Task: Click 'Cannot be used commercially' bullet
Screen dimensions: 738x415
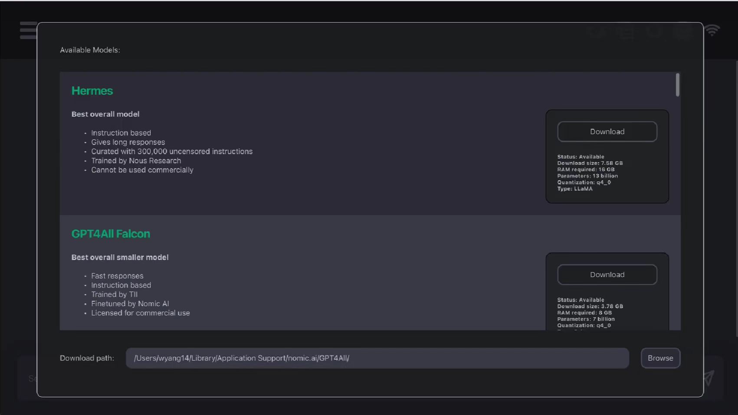Action: tap(142, 170)
